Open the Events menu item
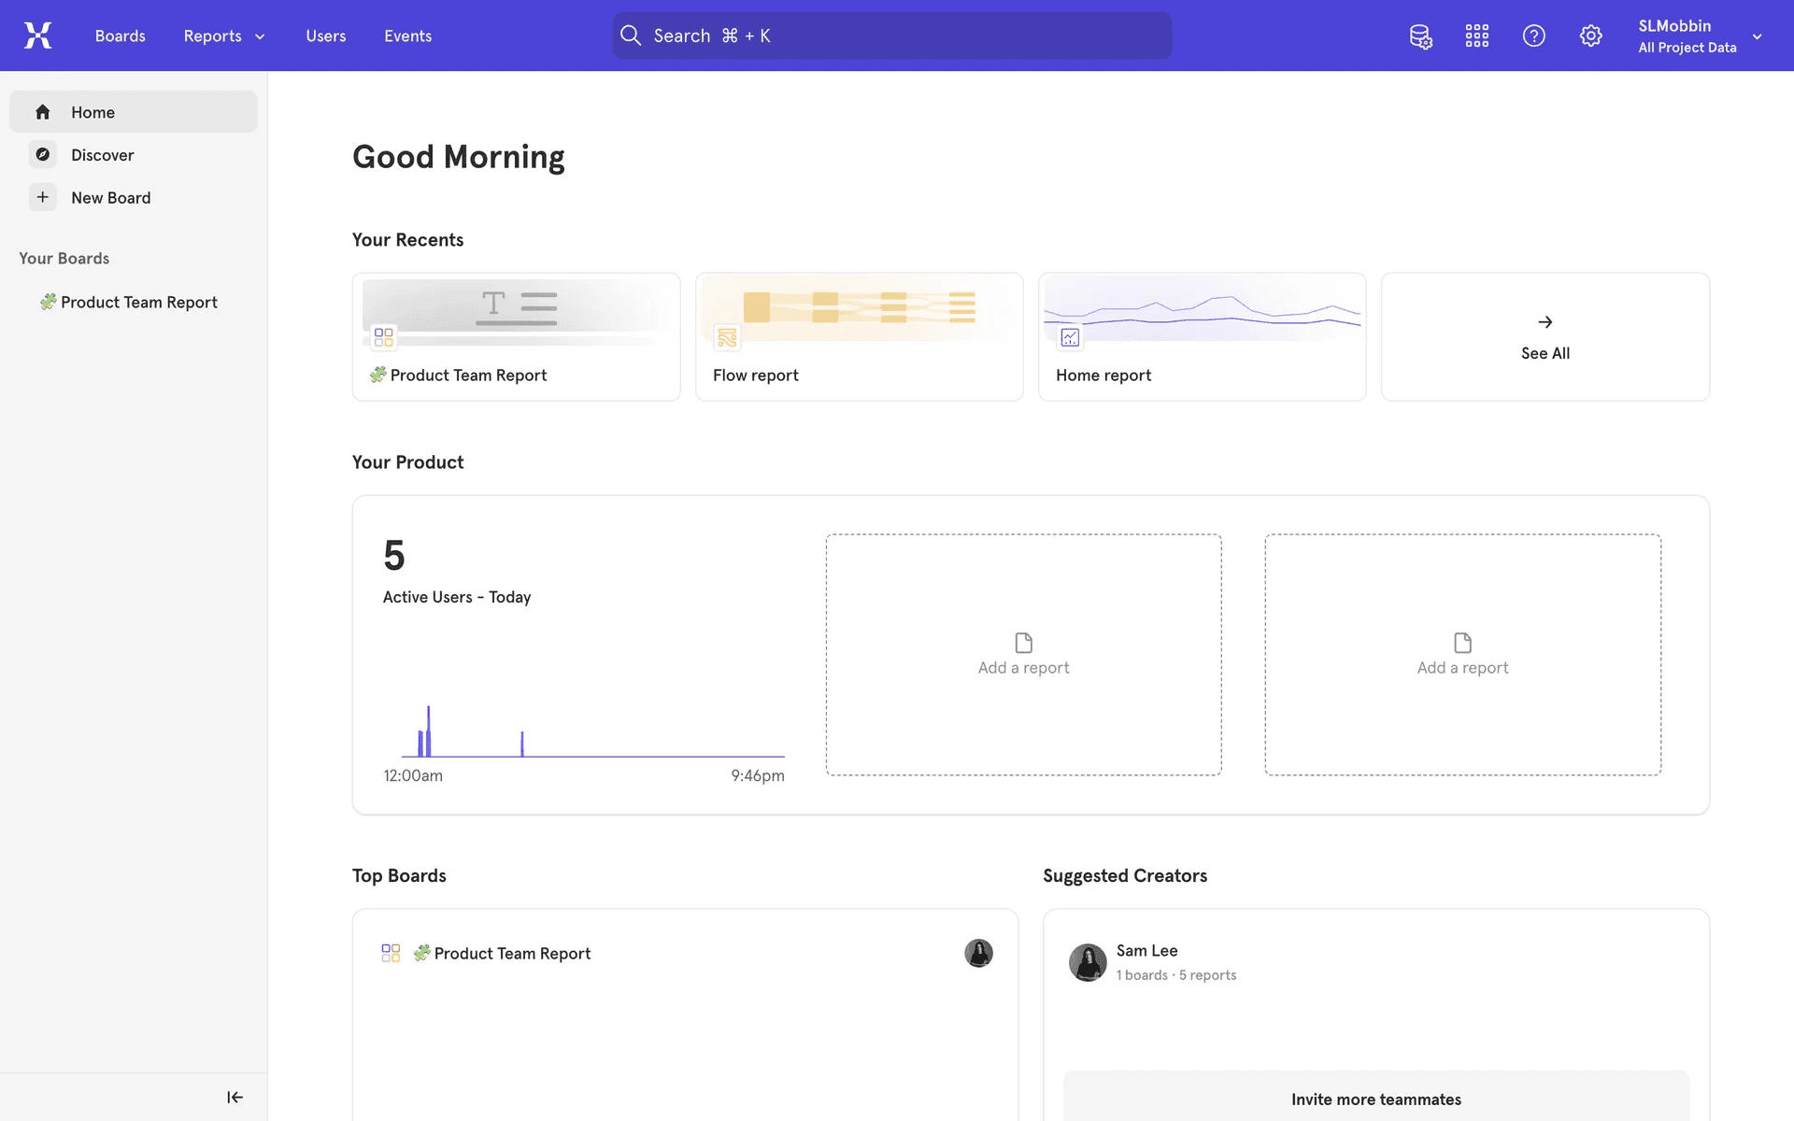 point(407,36)
